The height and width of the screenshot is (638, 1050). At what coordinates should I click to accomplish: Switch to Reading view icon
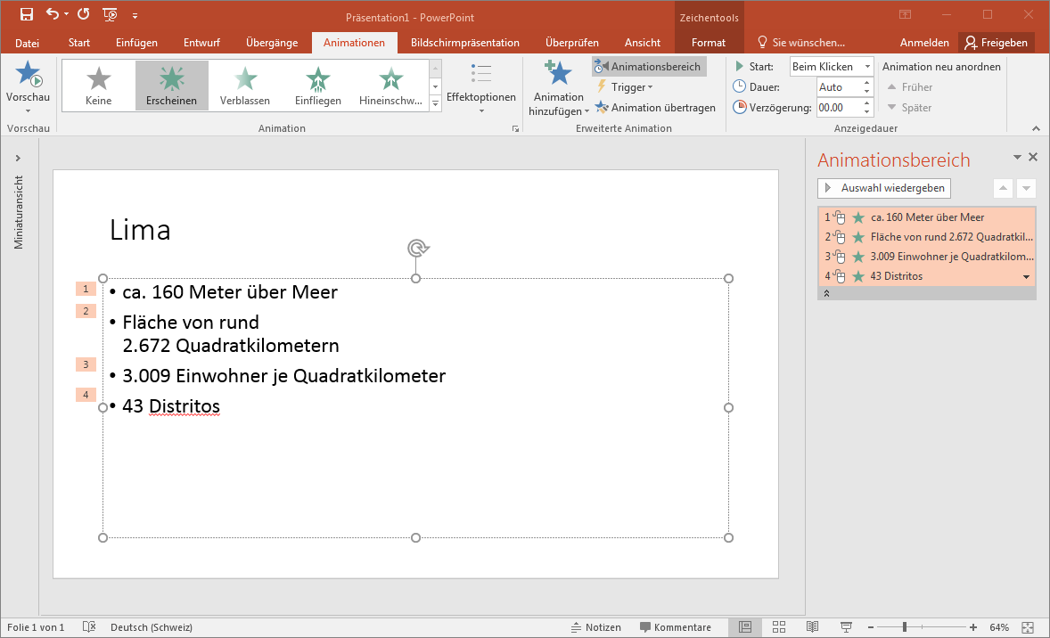point(812,627)
